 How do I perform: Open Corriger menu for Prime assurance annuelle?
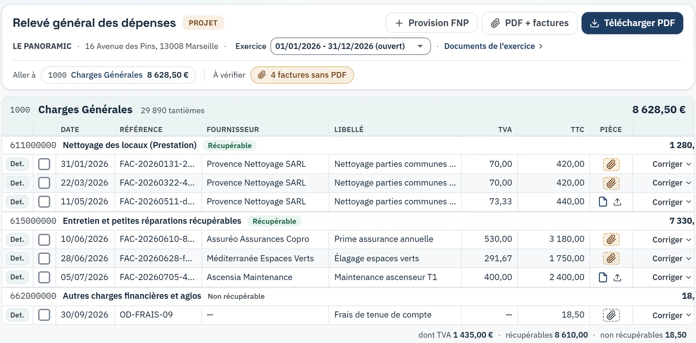(x=672, y=240)
